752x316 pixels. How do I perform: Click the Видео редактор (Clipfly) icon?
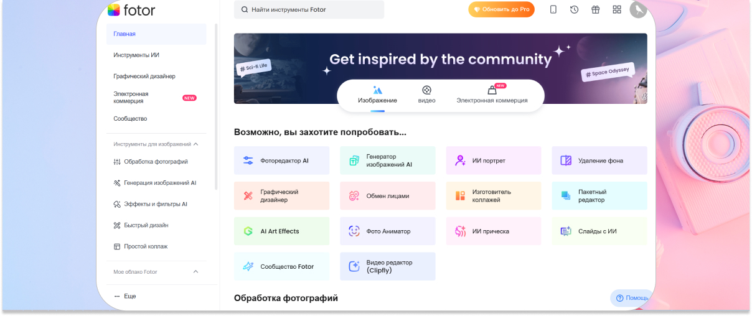(x=354, y=267)
